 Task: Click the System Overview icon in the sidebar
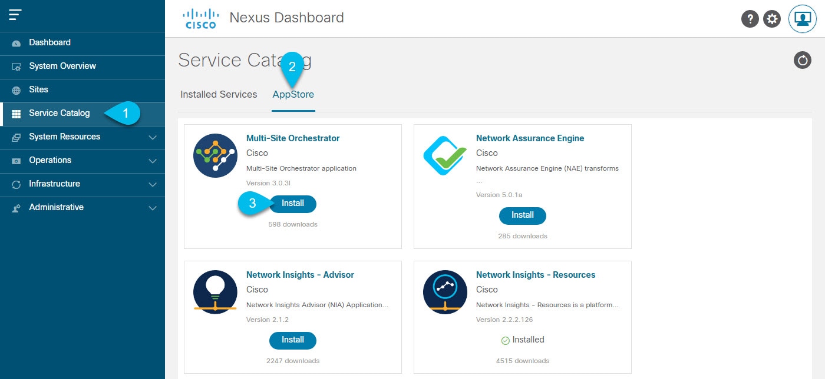[16, 67]
